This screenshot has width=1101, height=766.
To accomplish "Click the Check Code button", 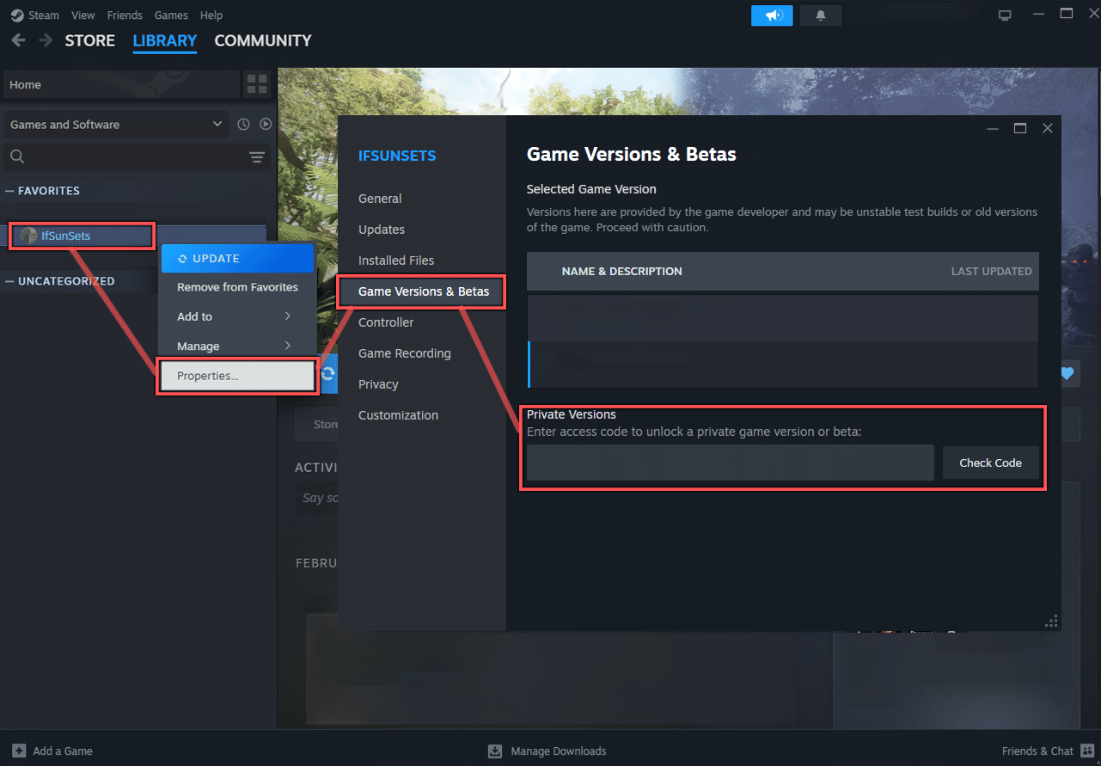I will [990, 463].
